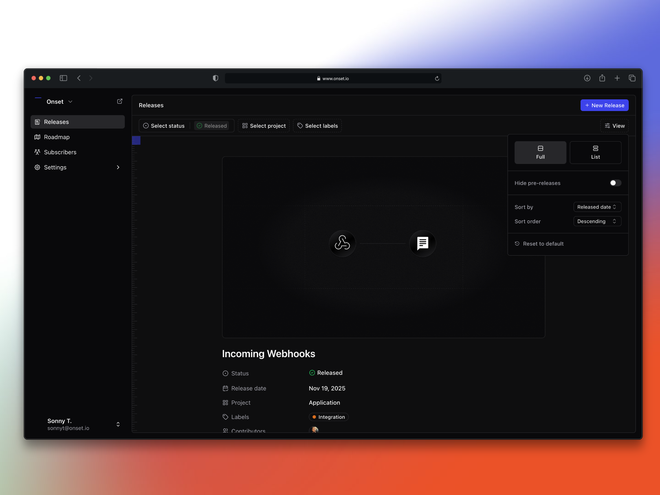This screenshot has width=660, height=495.
Task: Switch to List view mode
Action: coord(595,152)
